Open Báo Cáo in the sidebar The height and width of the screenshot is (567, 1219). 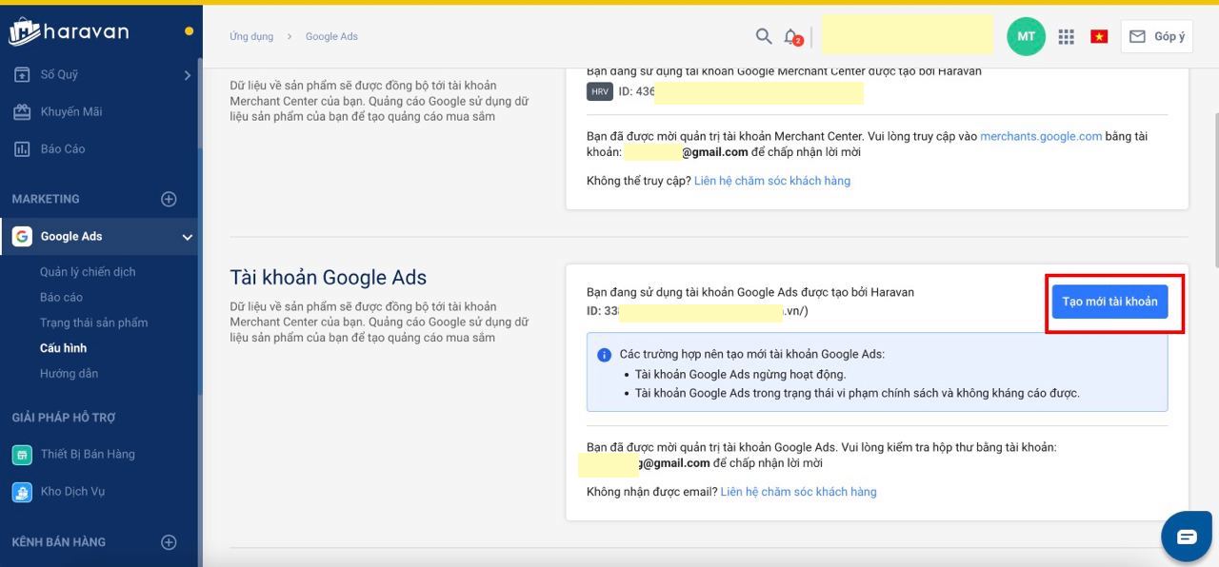[62, 148]
